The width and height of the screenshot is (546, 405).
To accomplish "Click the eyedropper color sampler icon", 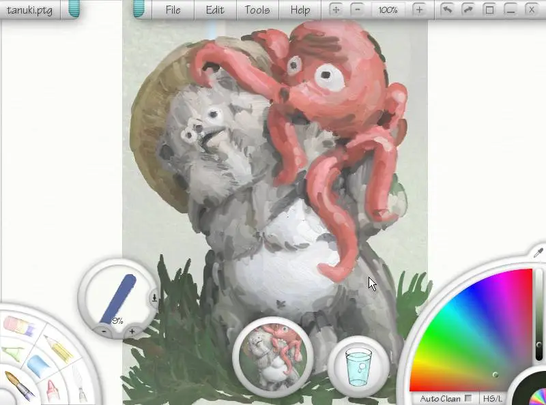I will [538, 252].
